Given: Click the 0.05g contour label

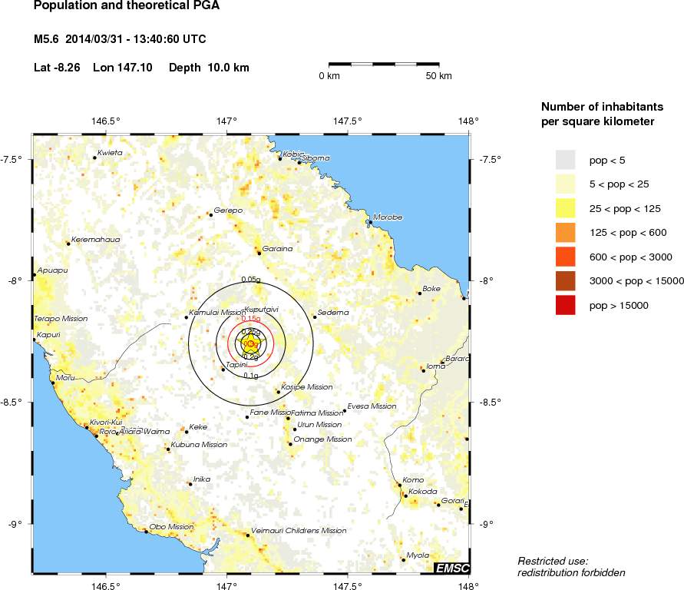Looking at the screenshot, I should tap(250, 280).
